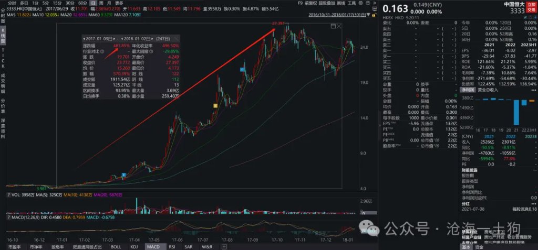Open the F9 deep data button
Screen dimensions: 538x250
click(x=300, y=3)
